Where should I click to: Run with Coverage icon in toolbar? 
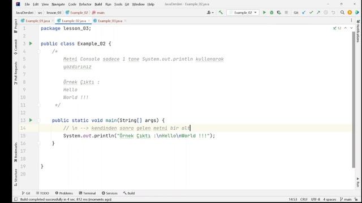click(x=279, y=12)
